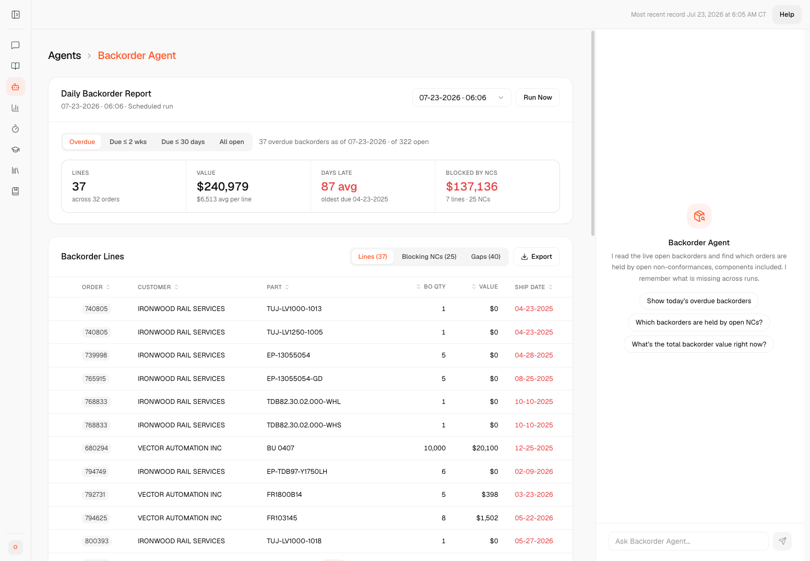Click 'What's the total backorder value right now?'

pos(699,344)
